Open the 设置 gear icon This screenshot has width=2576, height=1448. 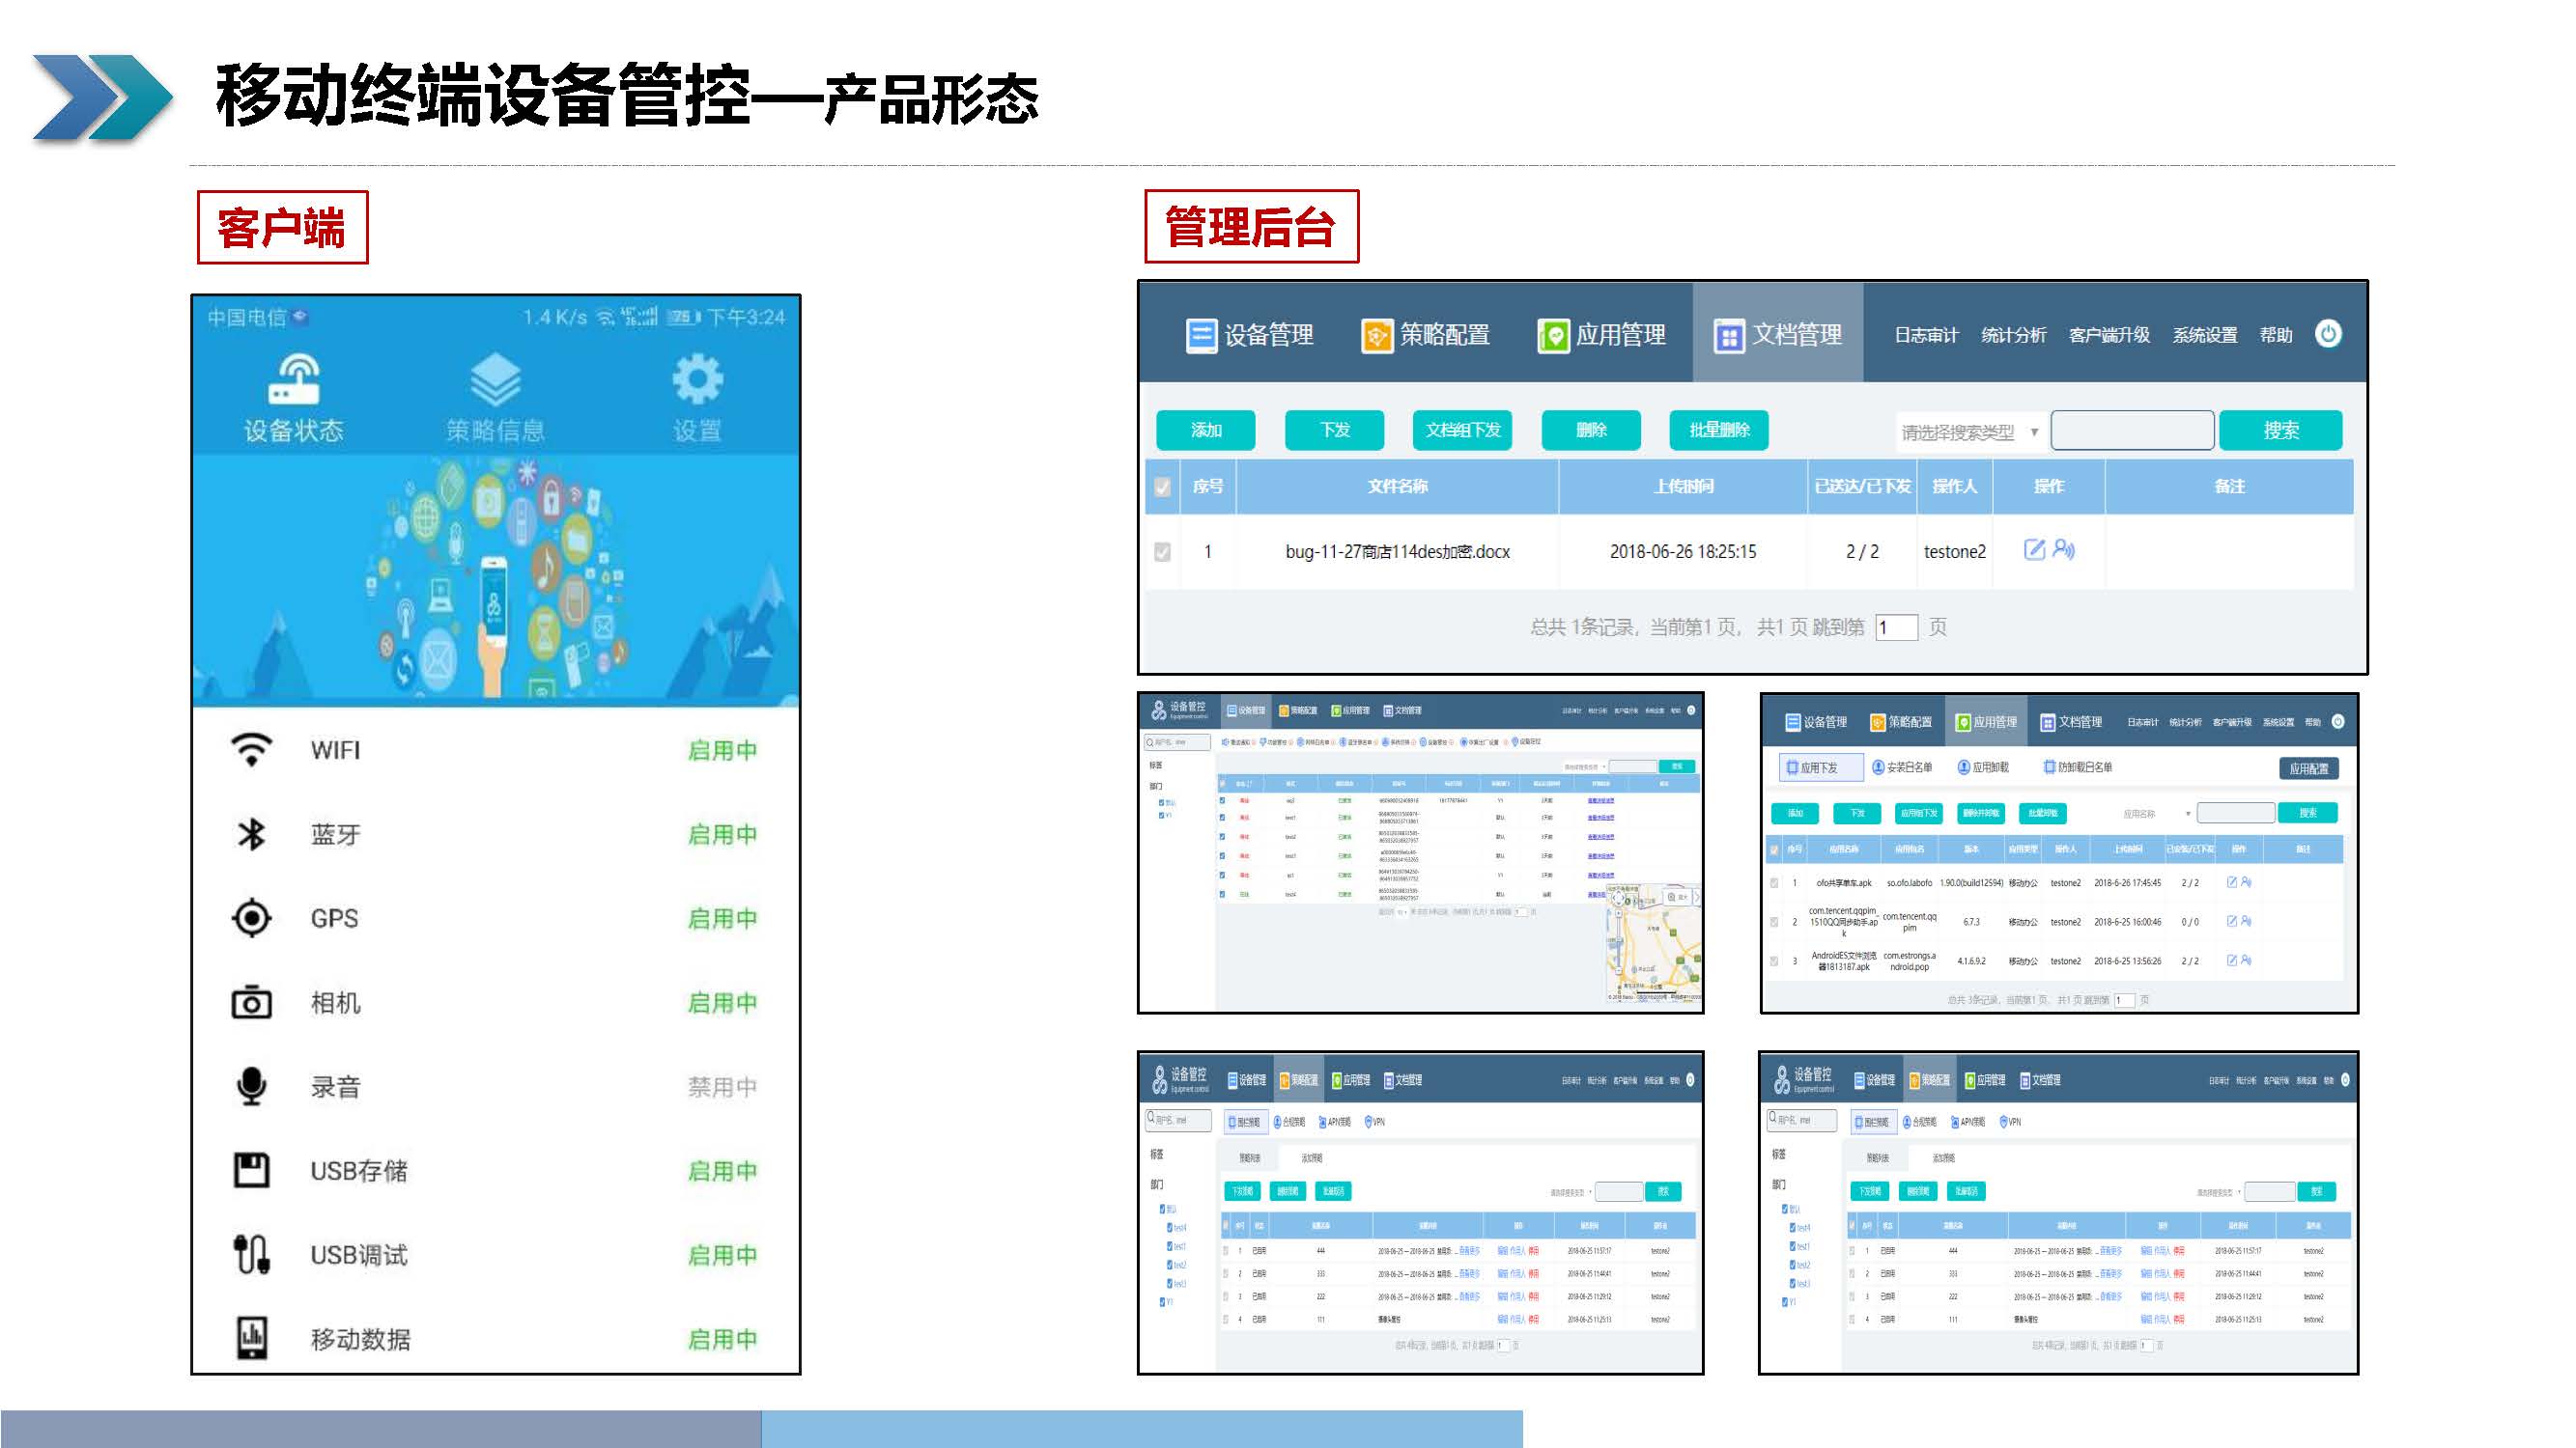696,379
